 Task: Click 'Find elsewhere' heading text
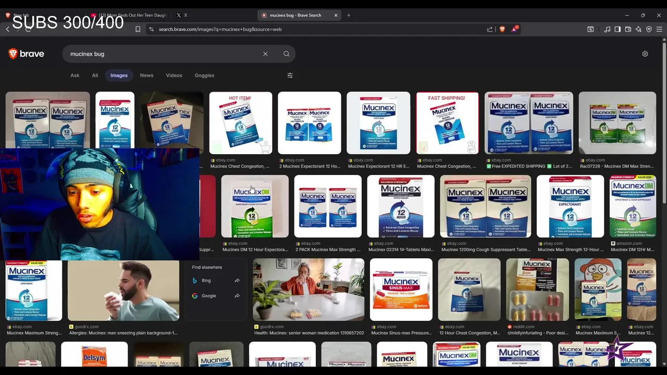point(207,267)
